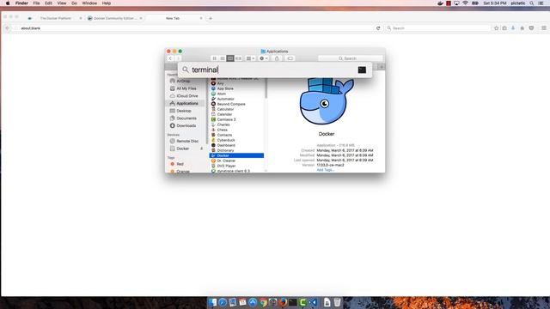The width and height of the screenshot is (550, 309).
Task: Select Atom in the applications list
Action: 222,94
